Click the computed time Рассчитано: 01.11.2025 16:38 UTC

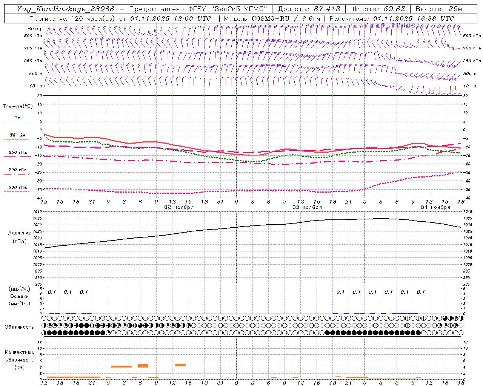(x=392, y=18)
